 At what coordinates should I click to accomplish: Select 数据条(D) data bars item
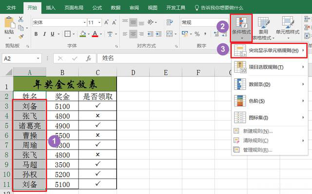point(270,84)
